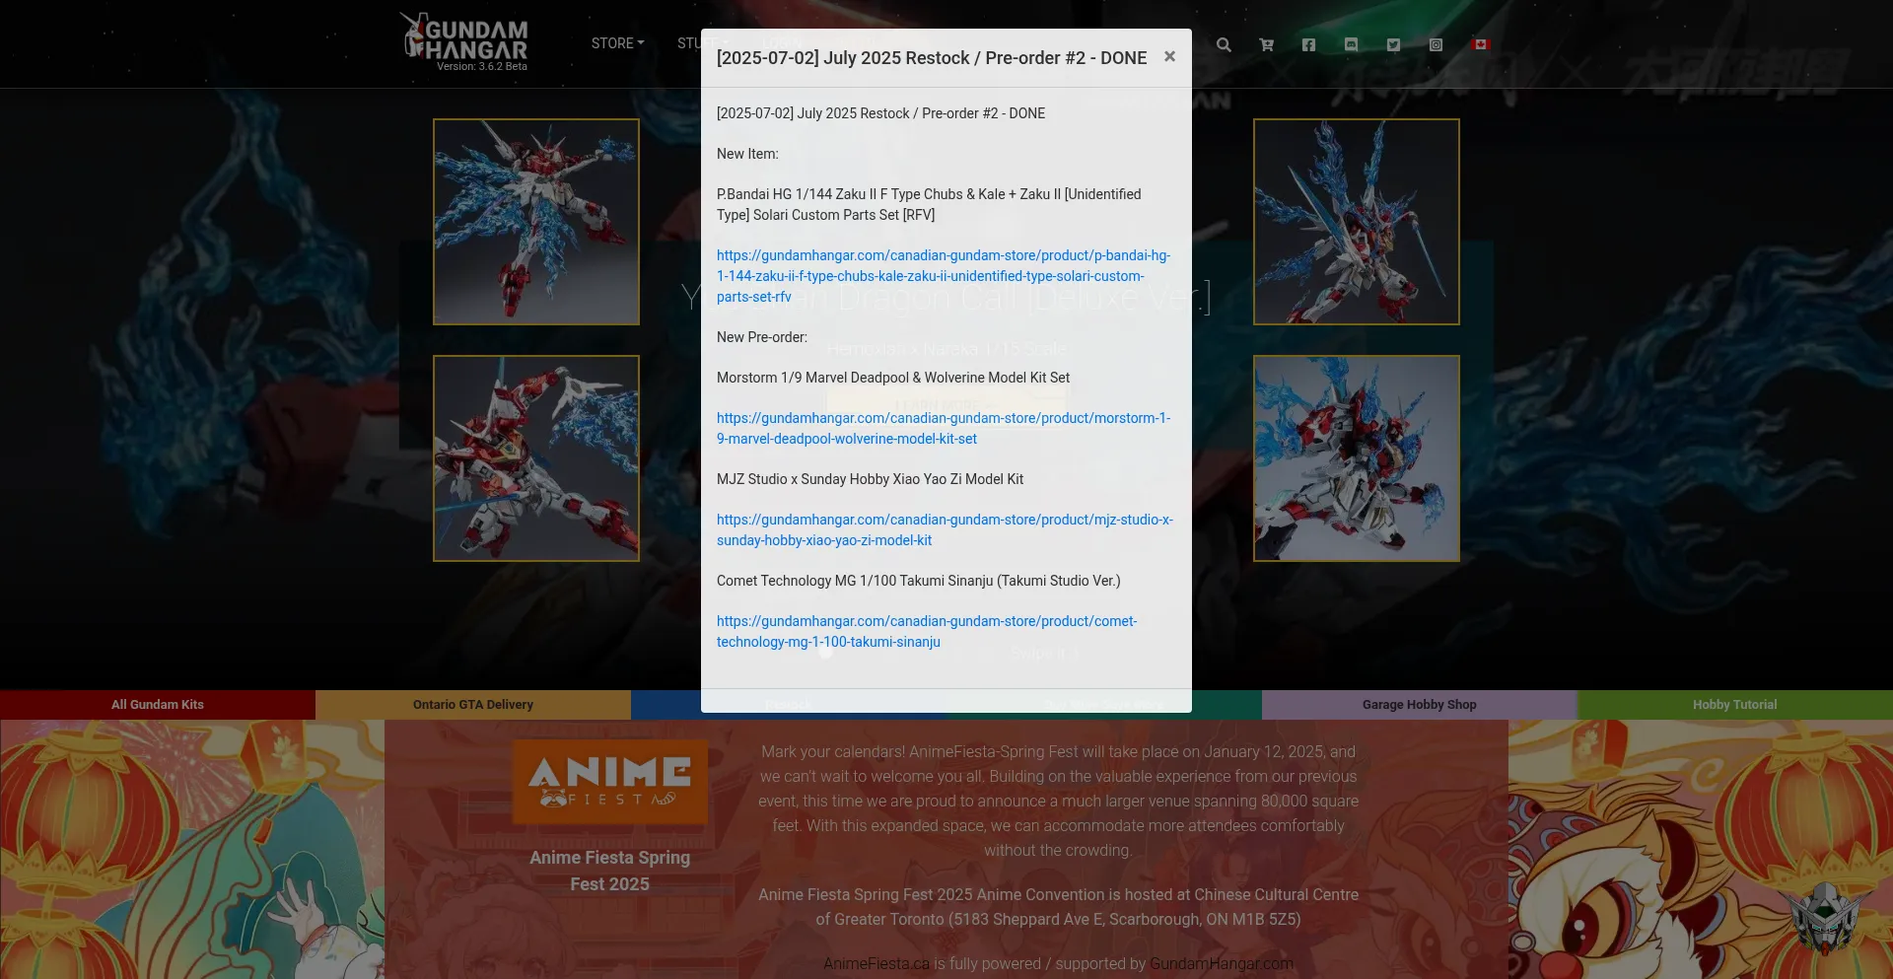Open the MJZ Studio Xiao Yao Zi link

point(945,529)
